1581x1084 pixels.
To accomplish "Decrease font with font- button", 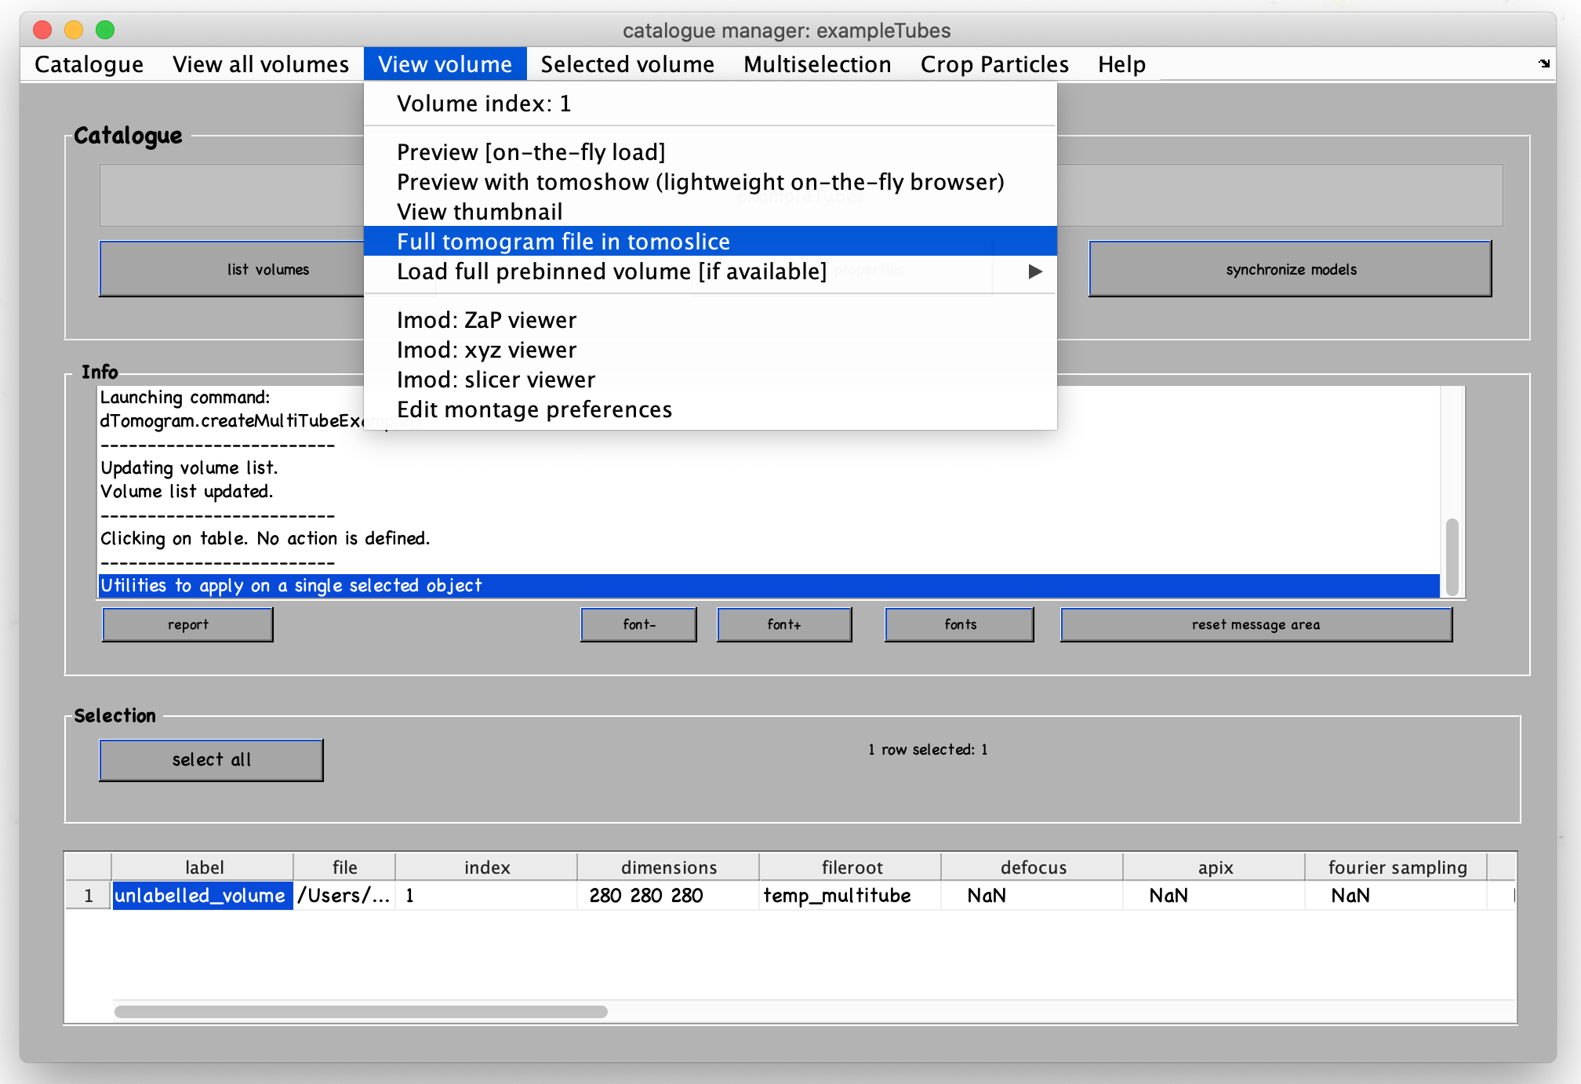I will click(638, 624).
